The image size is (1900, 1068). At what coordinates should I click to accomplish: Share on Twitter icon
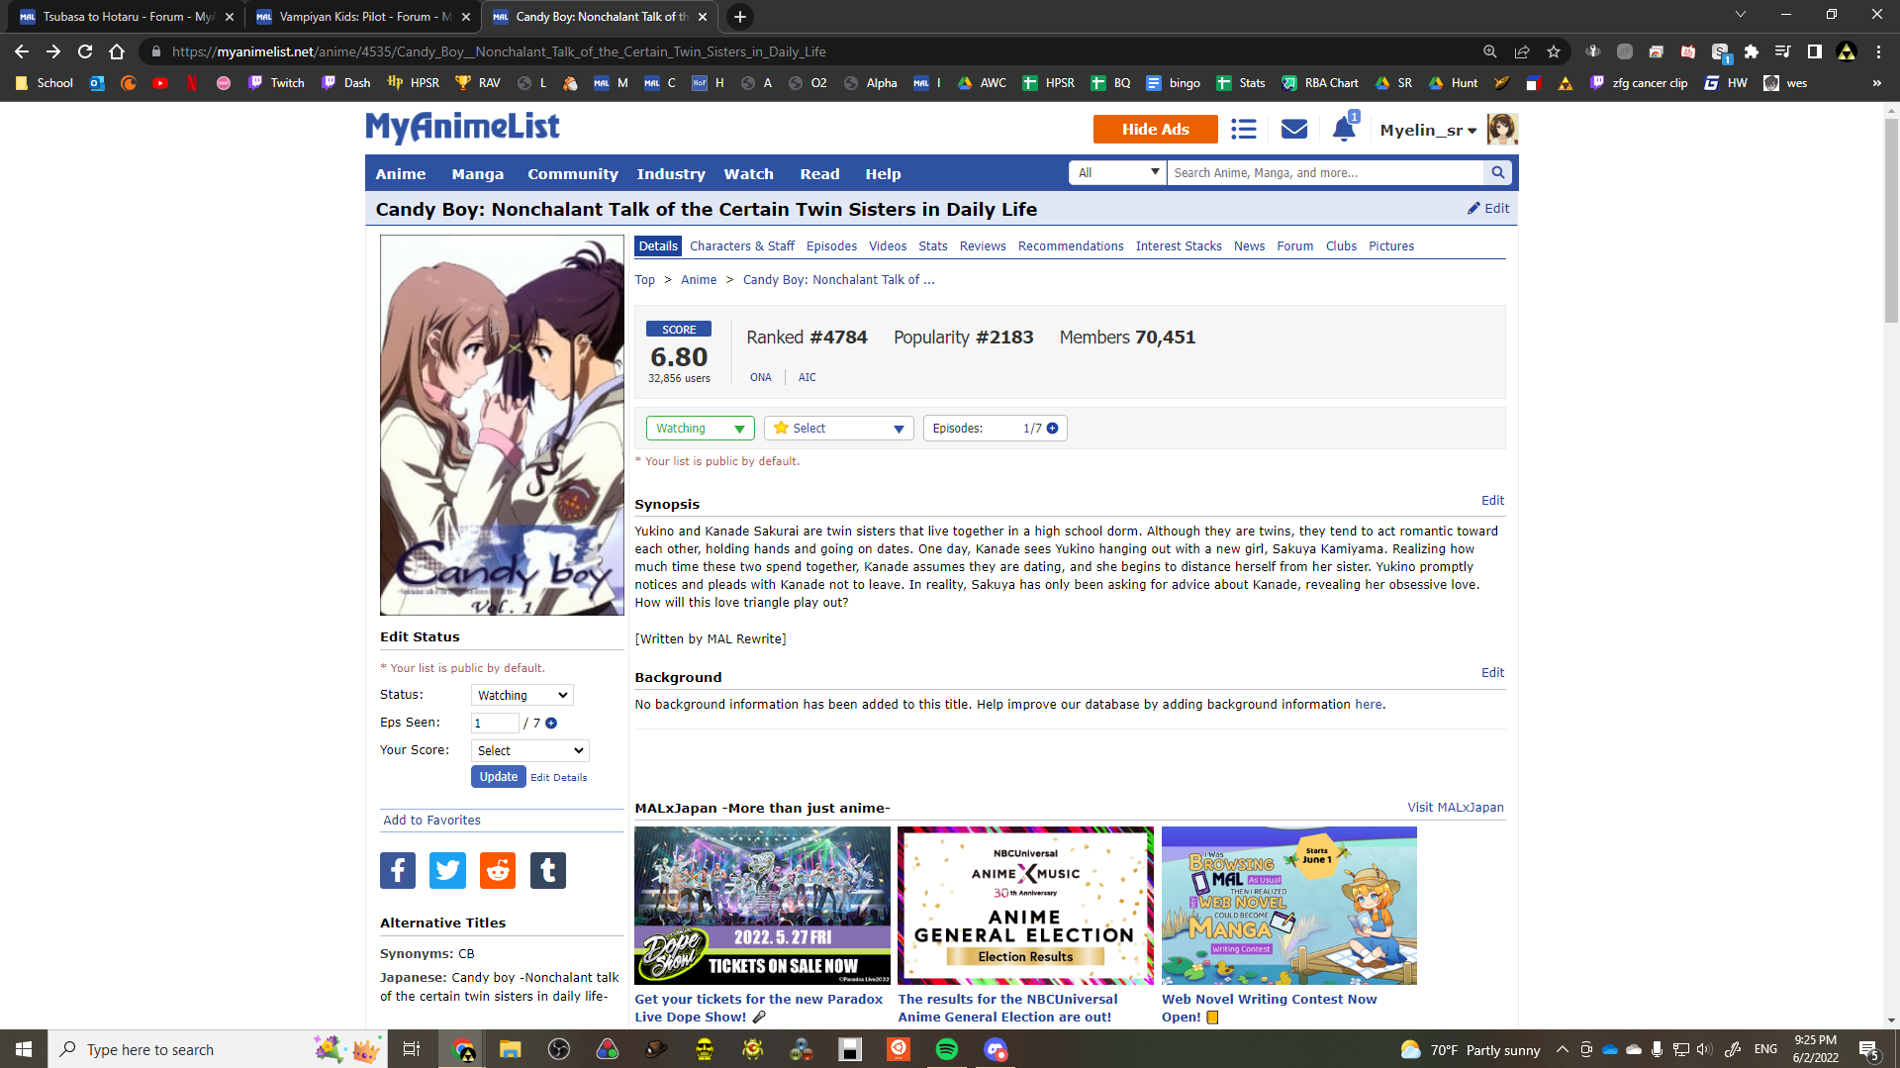click(447, 871)
